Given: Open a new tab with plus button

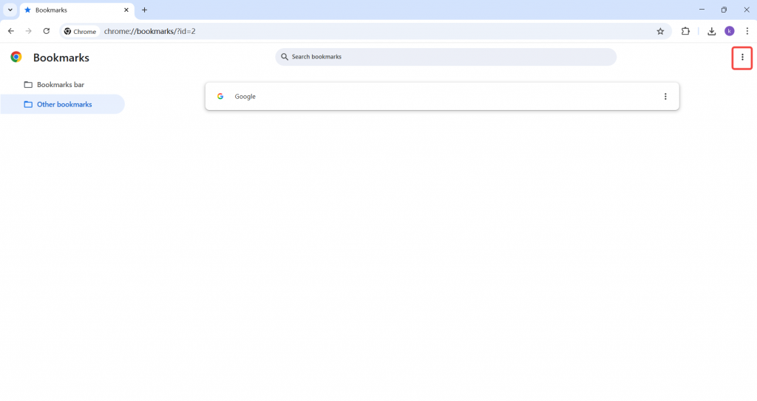Looking at the screenshot, I should (x=145, y=10).
